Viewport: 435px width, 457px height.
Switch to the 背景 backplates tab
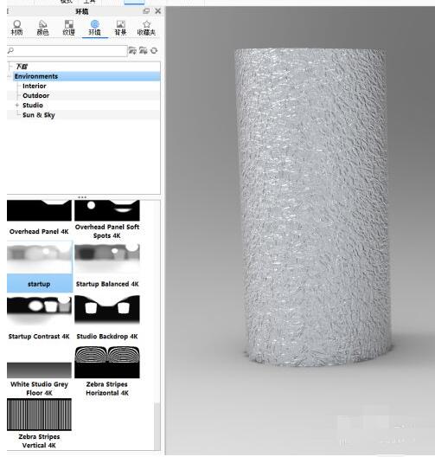pyautogui.click(x=120, y=28)
